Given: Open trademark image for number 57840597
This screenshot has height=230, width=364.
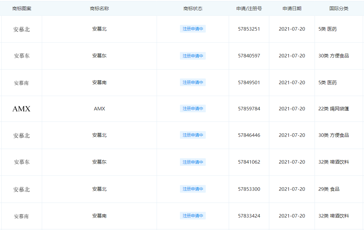Looking at the screenshot, I should (22, 56).
